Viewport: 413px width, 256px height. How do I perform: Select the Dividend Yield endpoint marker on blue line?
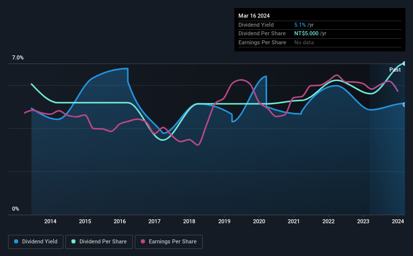click(404, 104)
